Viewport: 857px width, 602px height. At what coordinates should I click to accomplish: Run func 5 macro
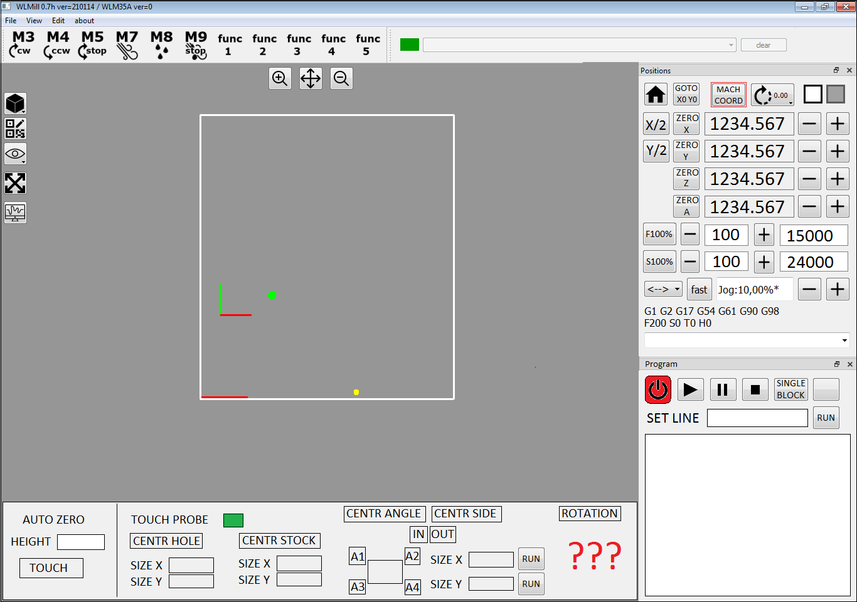coord(368,45)
